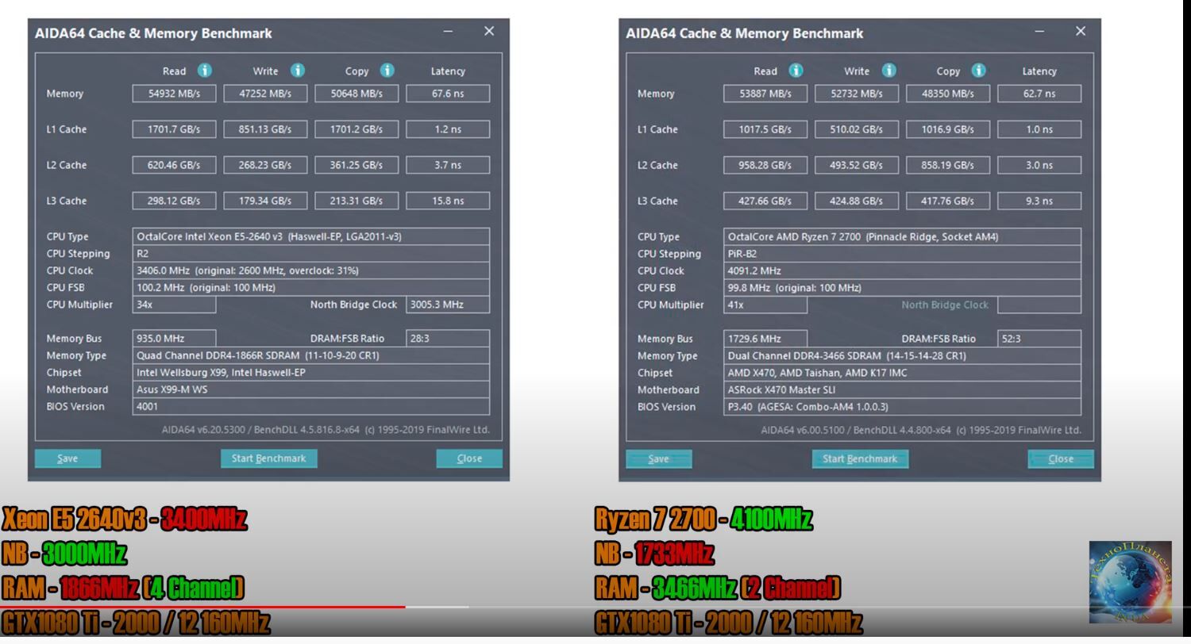Select L2 copy value 361.25 GB/s
The width and height of the screenshot is (1191, 644).
click(x=357, y=165)
